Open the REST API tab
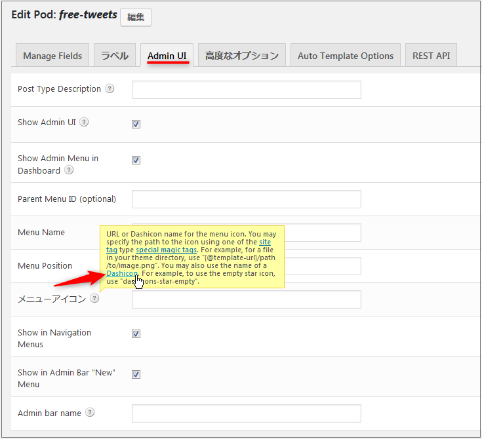This screenshot has width=482, height=439. coord(431,56)
